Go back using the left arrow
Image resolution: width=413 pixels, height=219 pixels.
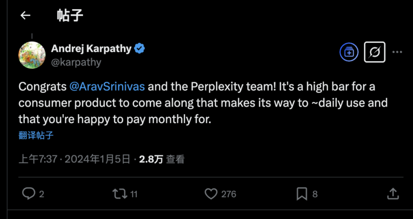pos(26,15)
